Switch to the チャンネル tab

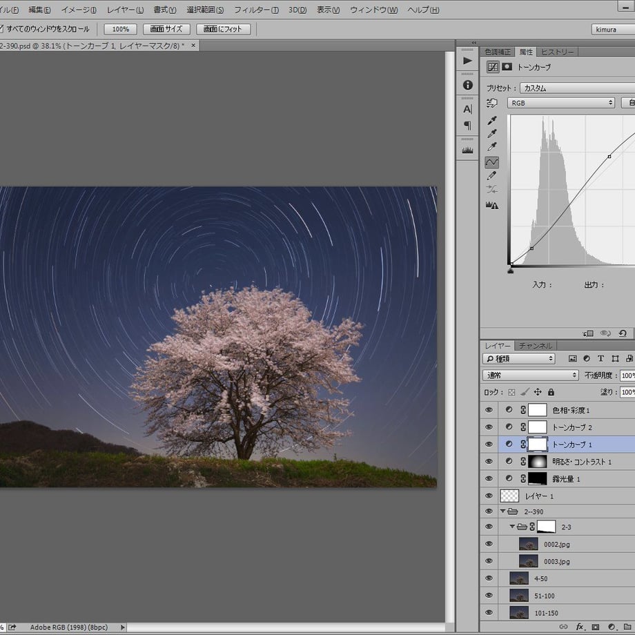pyautogui.click(x=536, y=346)
